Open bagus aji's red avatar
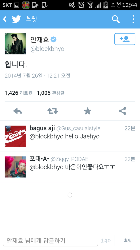Screen dimensions: 140x250 tap(15, 136)
